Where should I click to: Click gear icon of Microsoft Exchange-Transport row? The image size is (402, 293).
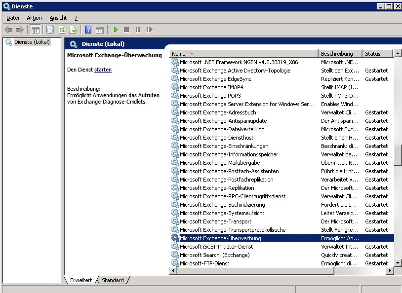(x=175, y=221)
